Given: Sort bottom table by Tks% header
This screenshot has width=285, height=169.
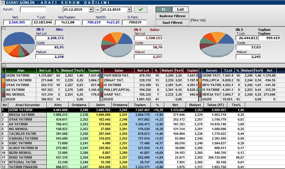Looking at the screenshot, I should coord(236,105).
